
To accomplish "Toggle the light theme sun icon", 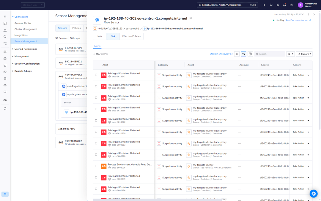I will pyautogui.click(x=265, y=5).
